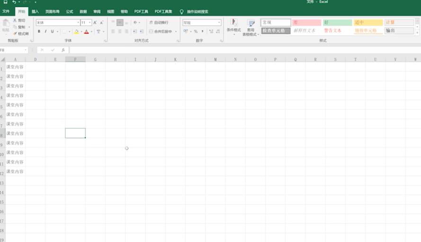Click the insert function fx icon
The image size is (421, 242).
63,50
